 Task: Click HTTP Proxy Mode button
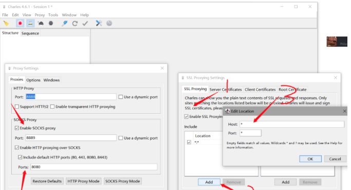(83, 181)
